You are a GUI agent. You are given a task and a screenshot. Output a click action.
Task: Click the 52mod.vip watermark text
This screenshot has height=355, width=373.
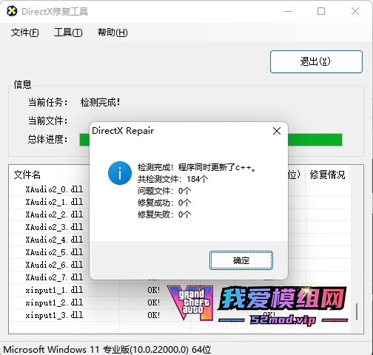(283, 319)
